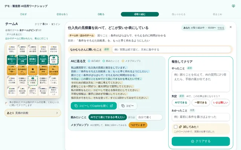Go to step ⑤ふりかえる
The image size is (241, 150).
coord(178,14)
